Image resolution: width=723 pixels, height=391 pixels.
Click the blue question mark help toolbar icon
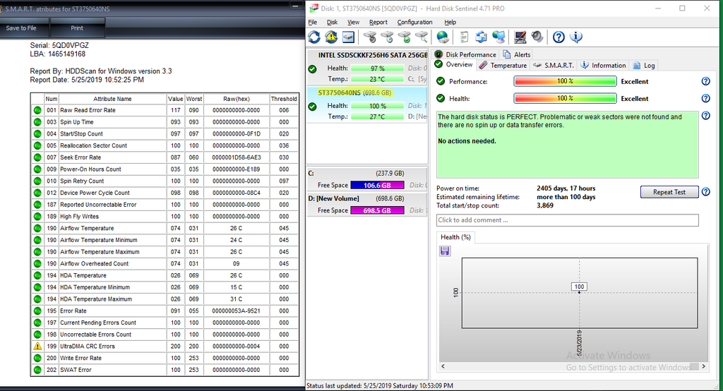[558, 37]
